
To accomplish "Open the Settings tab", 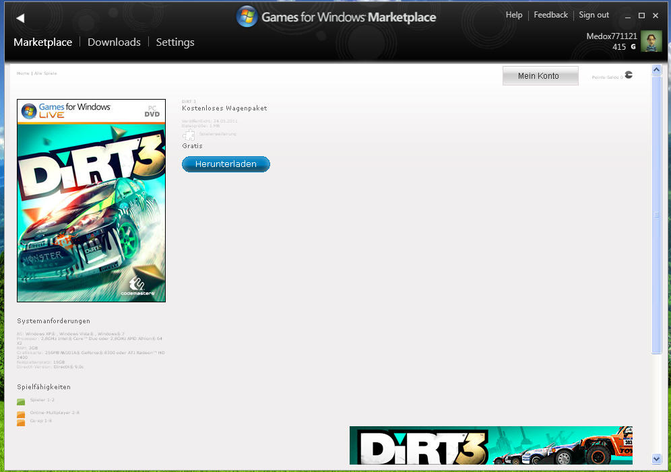I will (x=175, y=42).
